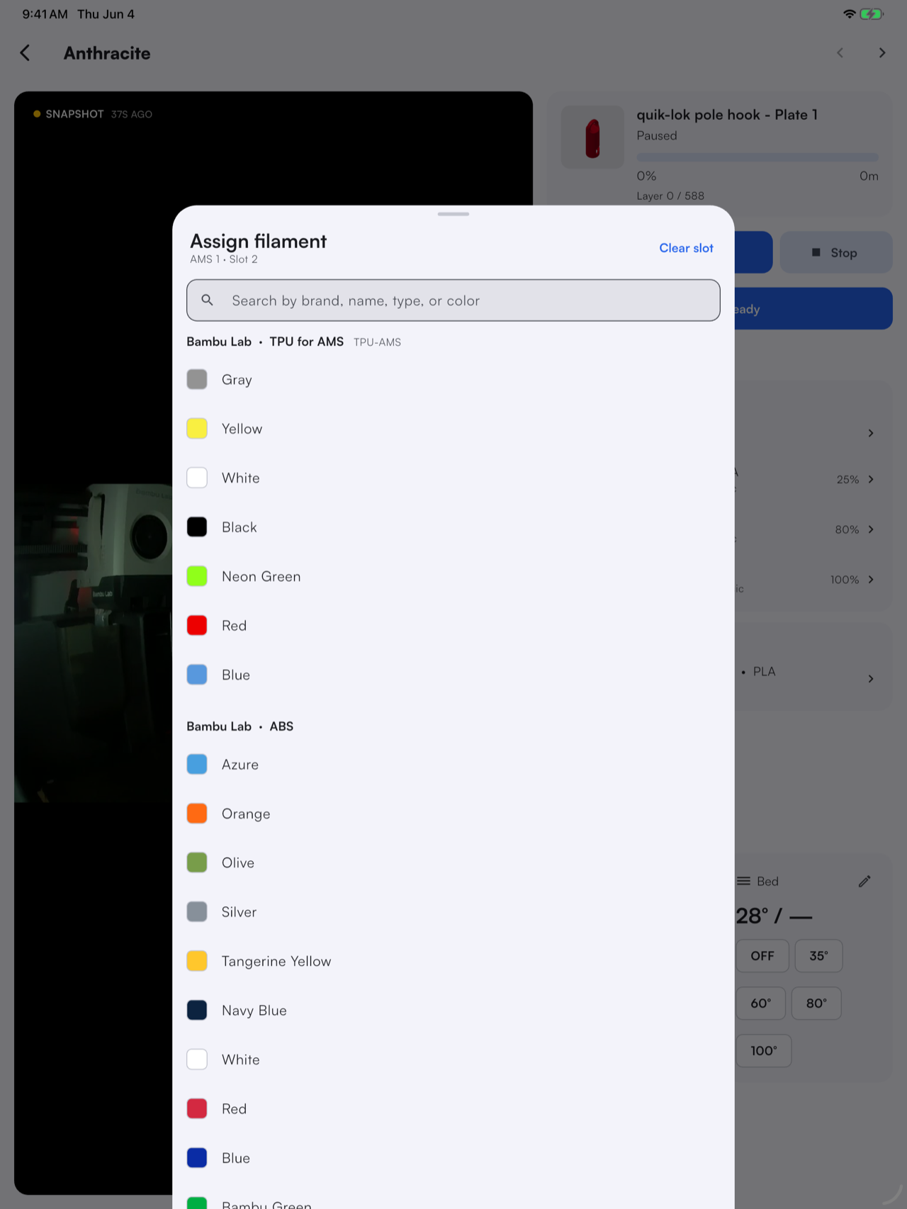The image size is (907, 1209).
Task: Click the SNAPSHOT status label
Action: coord(74,114)
